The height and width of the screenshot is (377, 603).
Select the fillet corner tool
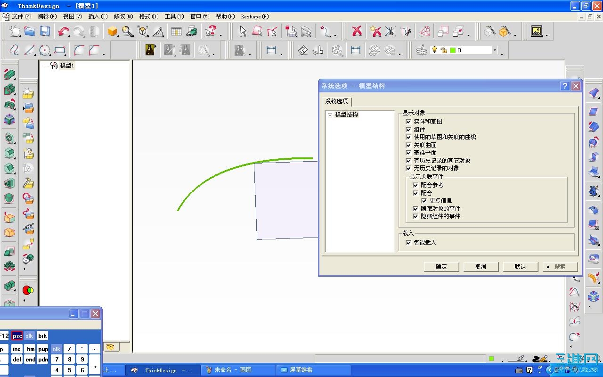tap(79, 50)
